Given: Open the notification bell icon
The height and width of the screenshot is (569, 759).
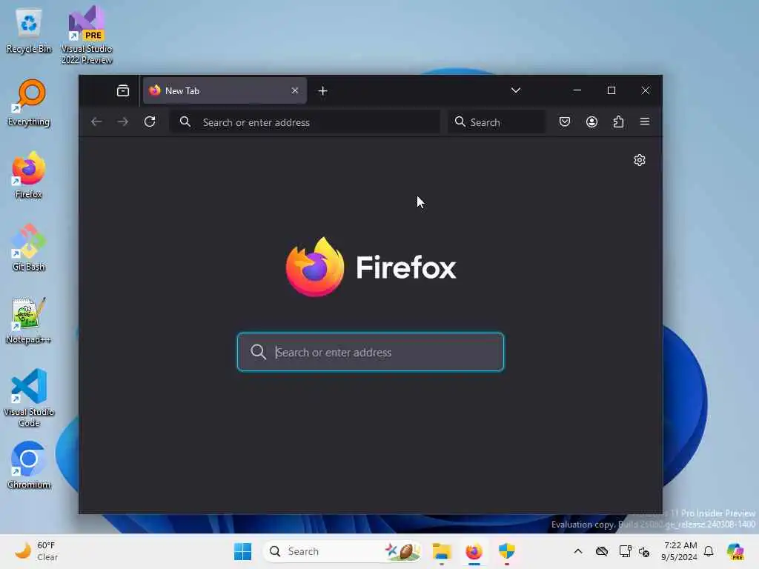Looking at the screenshot, I should click(x=709, y=551).
